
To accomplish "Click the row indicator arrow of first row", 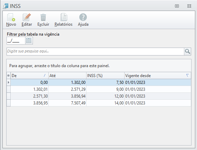I will click(9, 83).
